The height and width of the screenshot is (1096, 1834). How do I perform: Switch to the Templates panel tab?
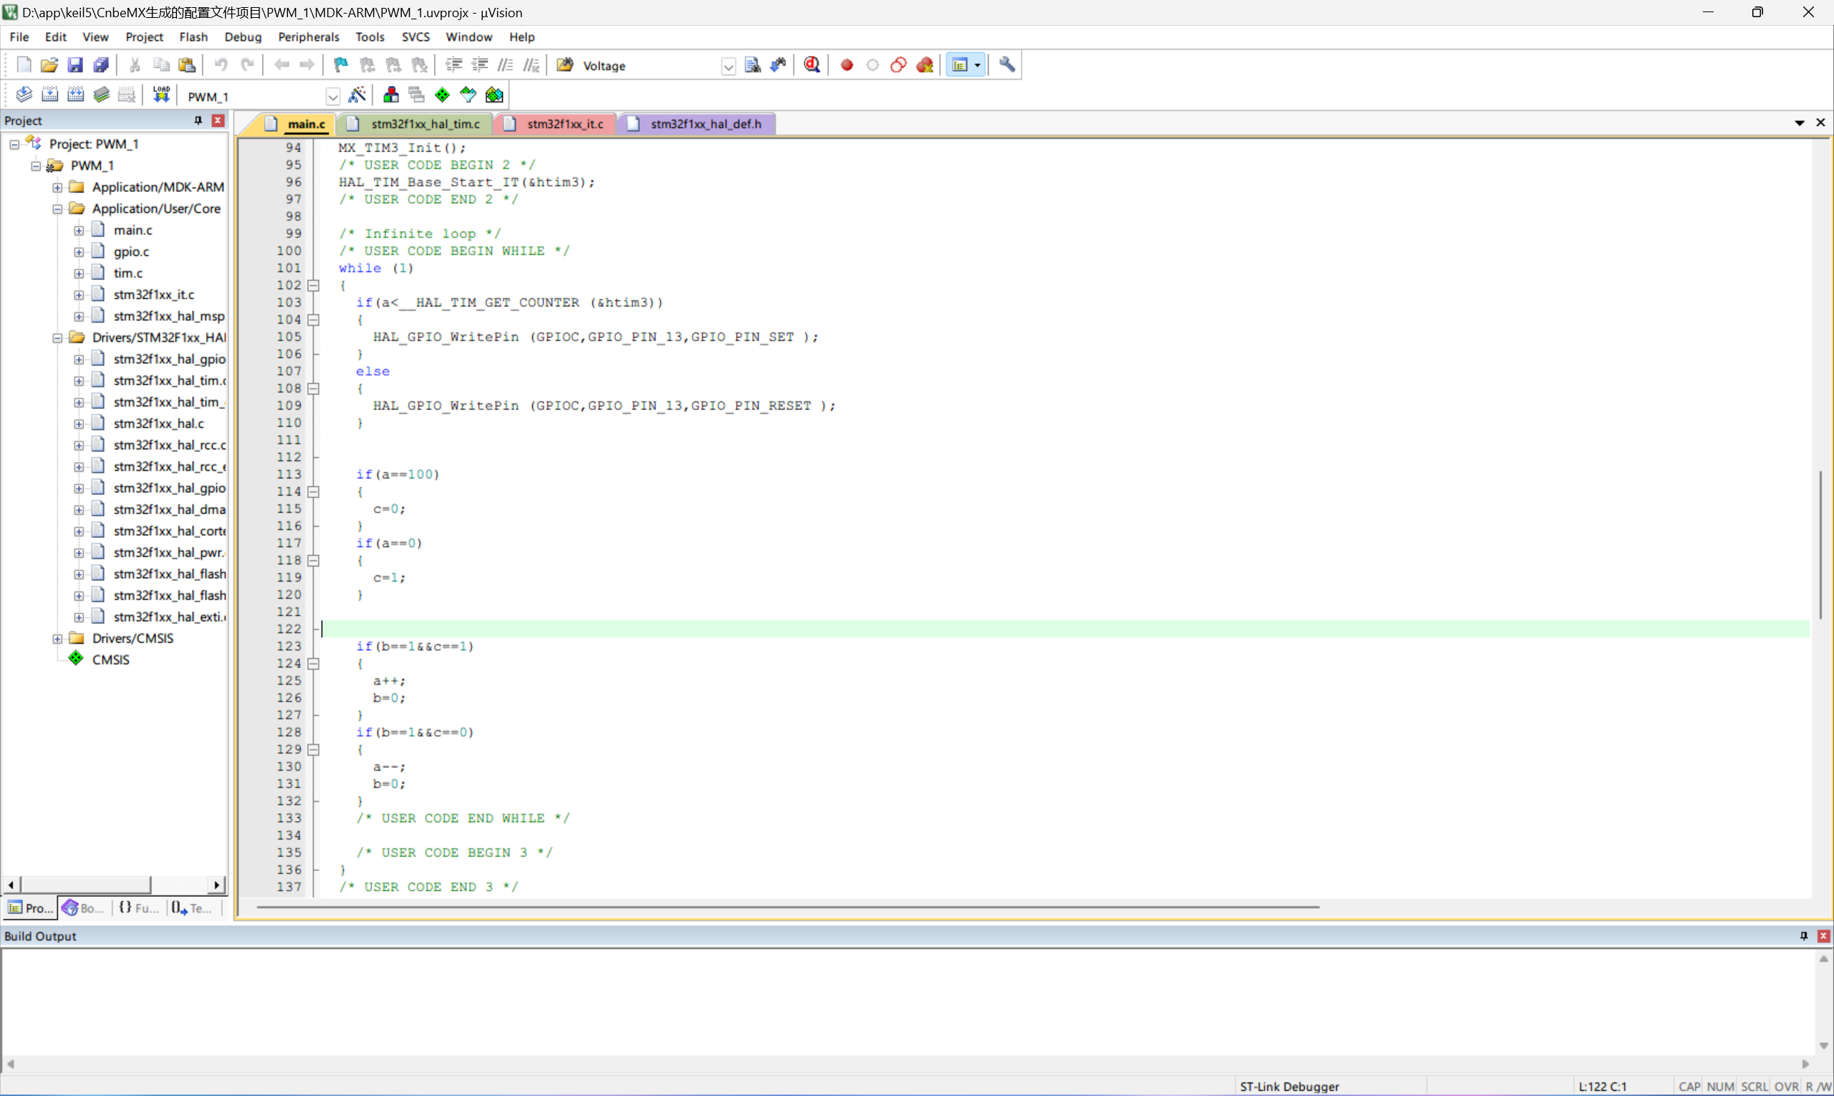coord(193,908)
